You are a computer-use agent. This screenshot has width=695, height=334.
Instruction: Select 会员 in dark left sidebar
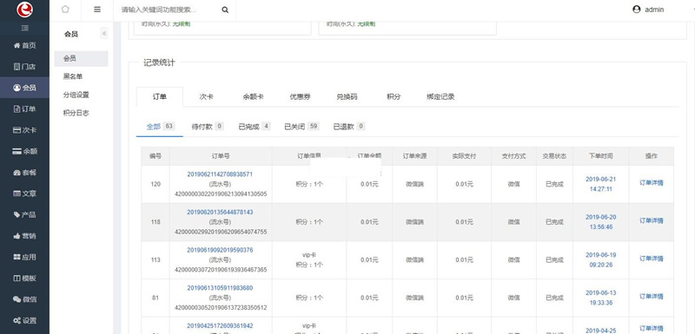24,88
